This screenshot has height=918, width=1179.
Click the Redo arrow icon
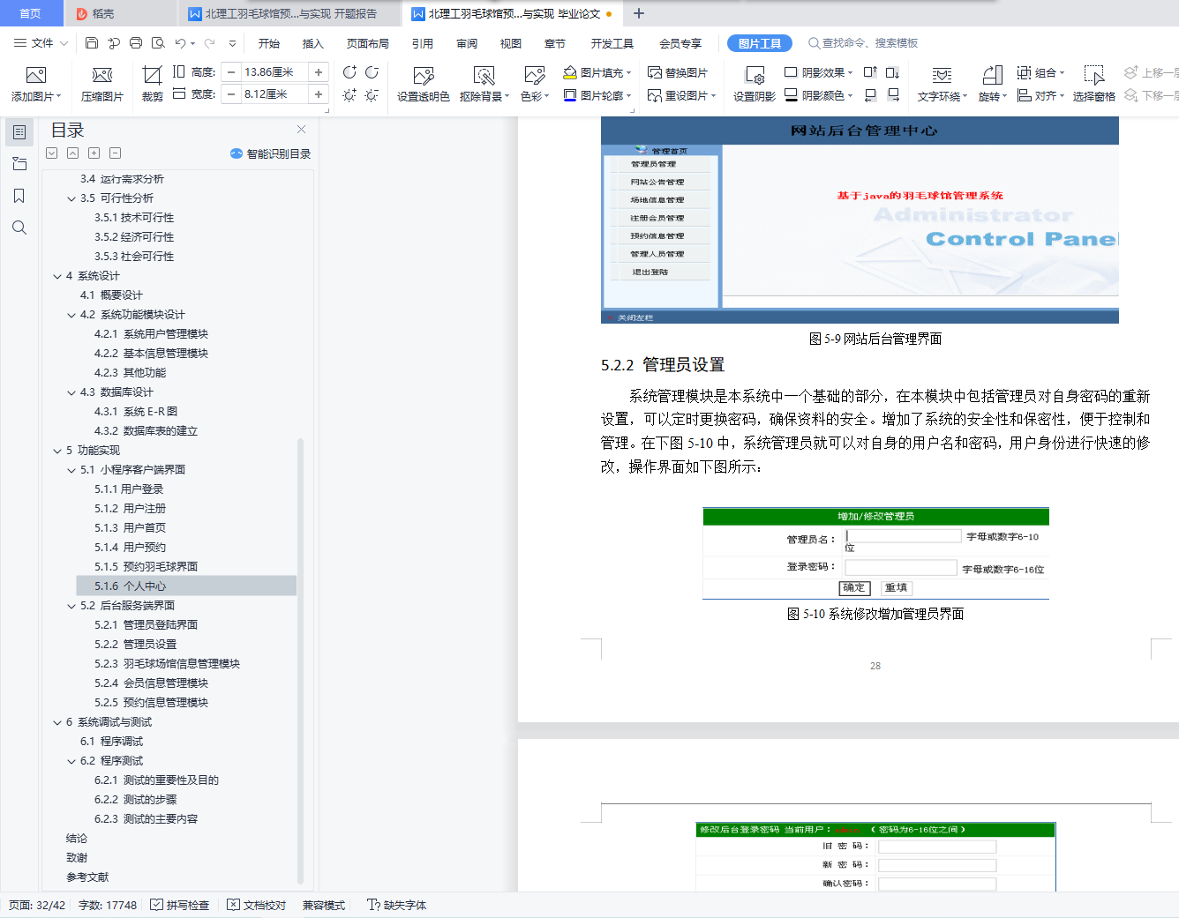coord(210,42)
